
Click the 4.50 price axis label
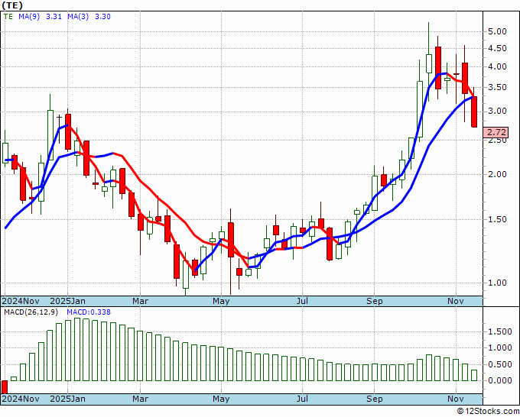click(x=498, y=49)
